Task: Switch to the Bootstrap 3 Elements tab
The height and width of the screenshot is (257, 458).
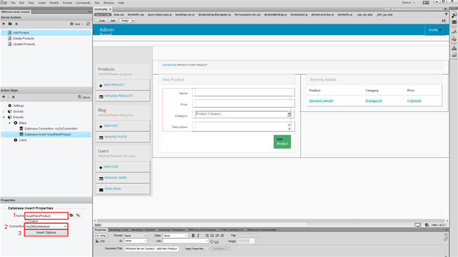Action: click(x=144, y=230)
